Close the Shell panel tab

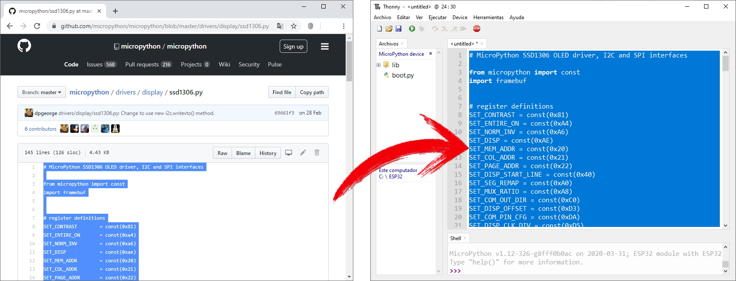pos(465,238)
